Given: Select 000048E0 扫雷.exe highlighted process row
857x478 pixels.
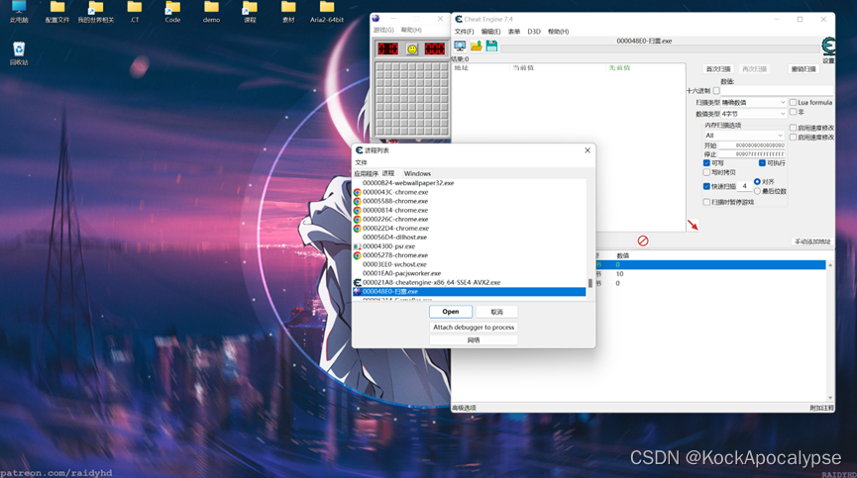Looking at the screenshot, I should (x=469, y=291).
